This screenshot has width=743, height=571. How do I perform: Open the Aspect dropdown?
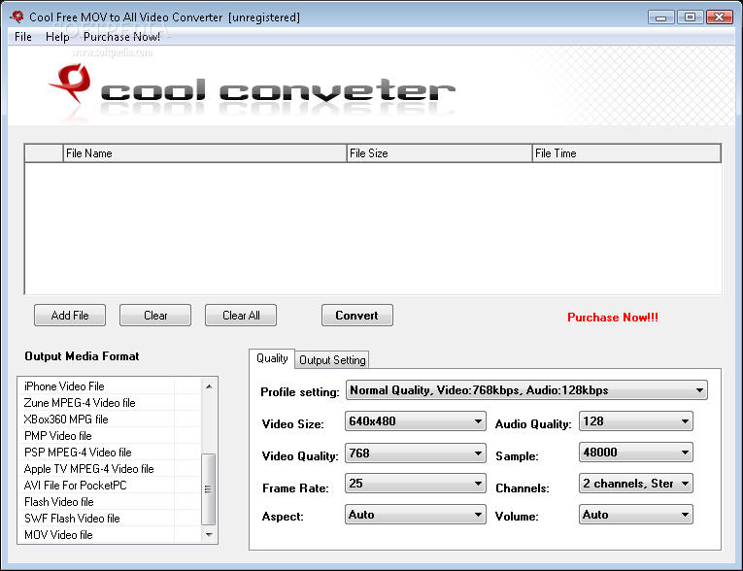(x=415, y=515)
